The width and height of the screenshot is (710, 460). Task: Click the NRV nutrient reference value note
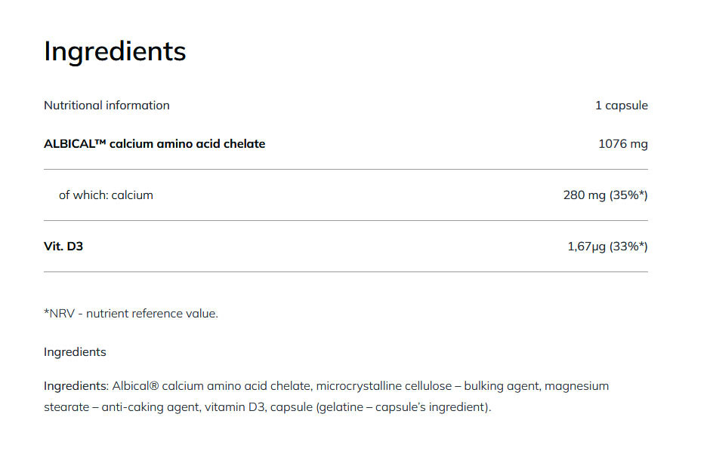tap(131, 314)
